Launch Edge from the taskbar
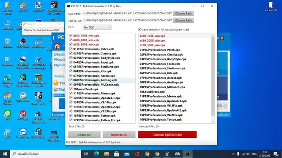 pos(96,154)
